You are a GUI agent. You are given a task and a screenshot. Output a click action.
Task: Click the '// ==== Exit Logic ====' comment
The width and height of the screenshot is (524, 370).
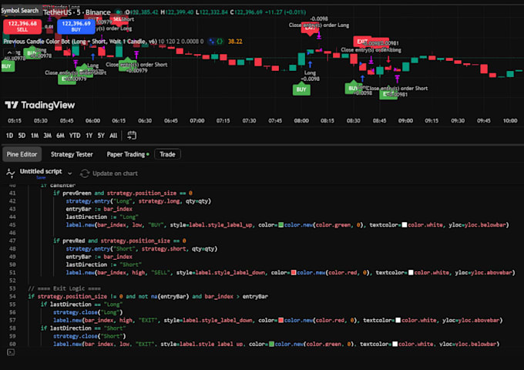64,288
